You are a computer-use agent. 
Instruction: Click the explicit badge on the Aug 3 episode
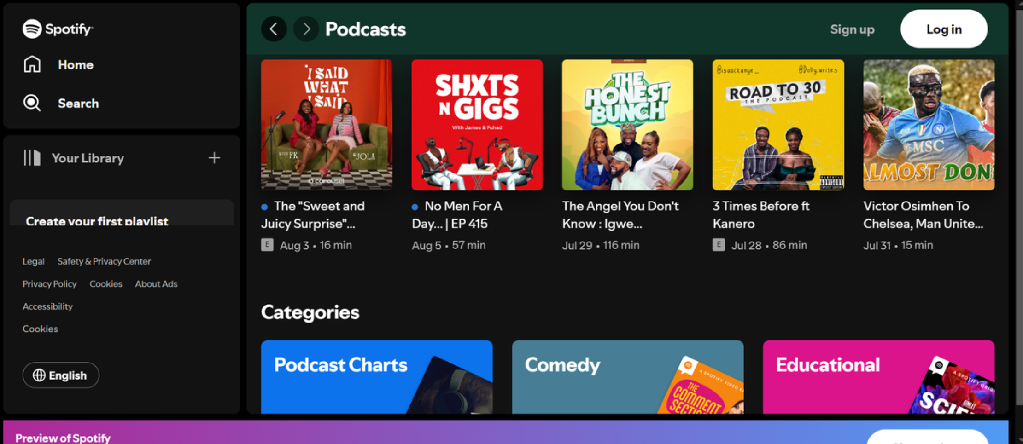pos(267,245)
